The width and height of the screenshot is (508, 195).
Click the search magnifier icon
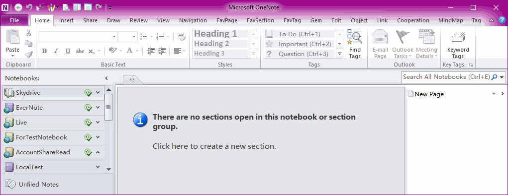pos(495,77)
